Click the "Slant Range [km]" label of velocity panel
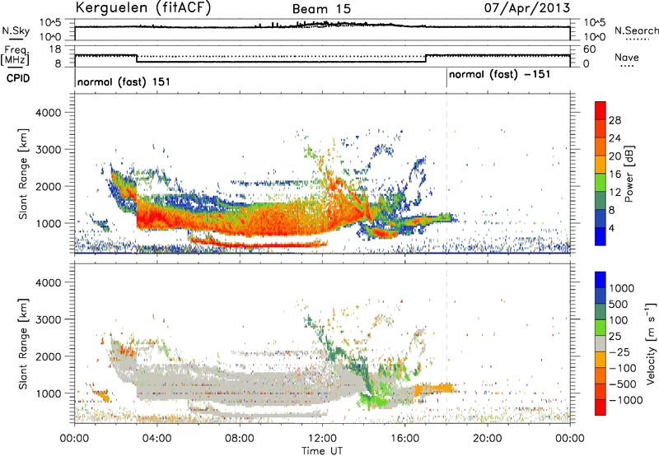Screen dimensions: 659x456 (x=23, y=343)
